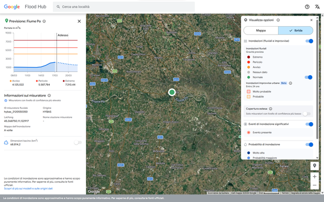
Task: Close the Previsione Fiume Po panel
Action: pyautogui.click(x=79, y=21)
